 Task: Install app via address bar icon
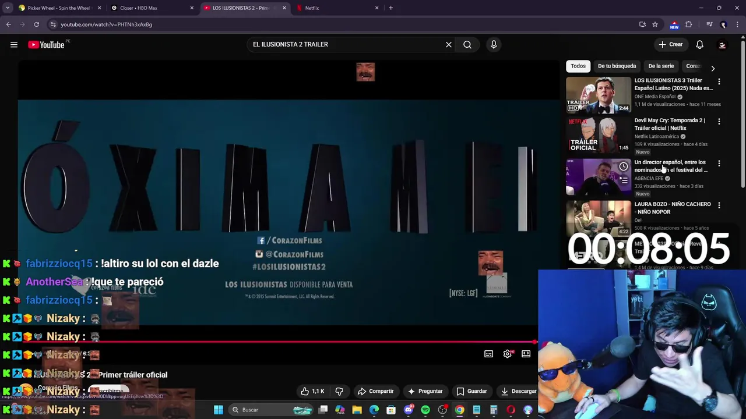click(642, 24)
